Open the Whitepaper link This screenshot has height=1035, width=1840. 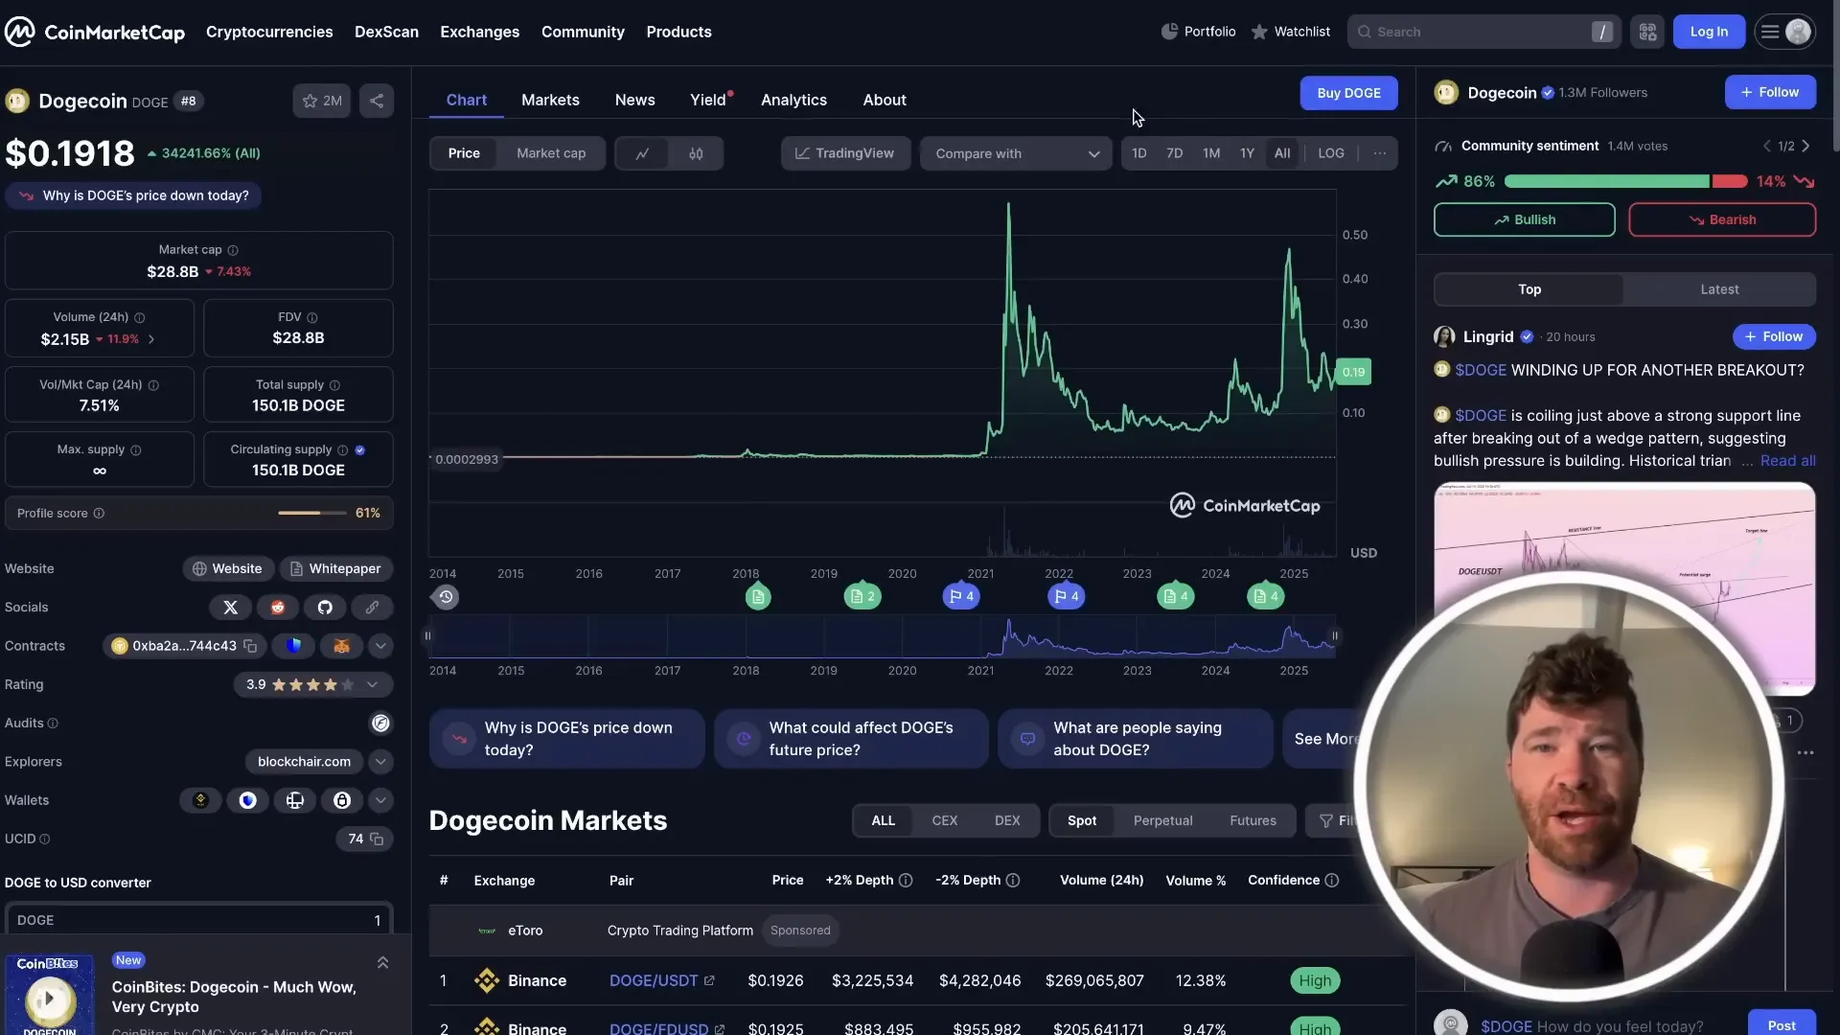335,568
